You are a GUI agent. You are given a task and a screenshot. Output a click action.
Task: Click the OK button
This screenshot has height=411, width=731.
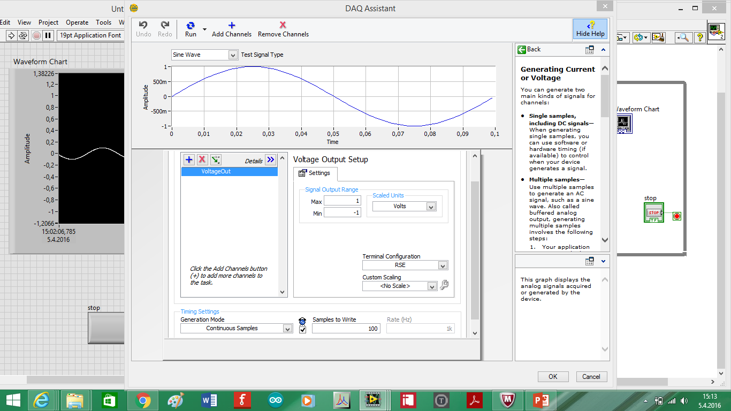click(x=553, y=377)
